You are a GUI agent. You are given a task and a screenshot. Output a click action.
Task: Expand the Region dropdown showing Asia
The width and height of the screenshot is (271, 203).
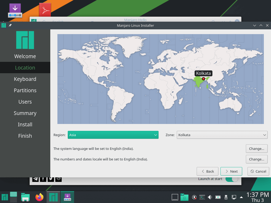[x=113, y=135]
